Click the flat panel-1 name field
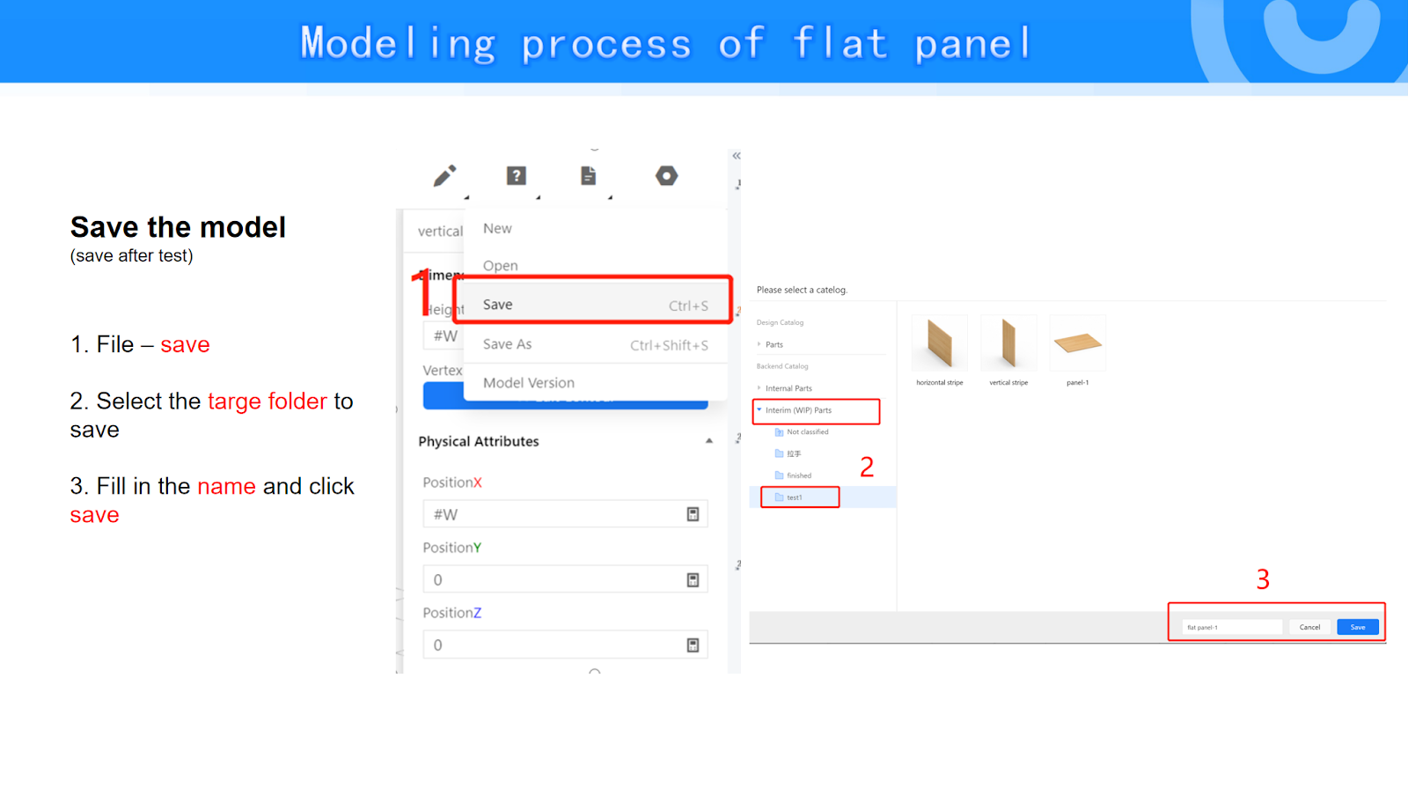 [x=1232, y=627]
